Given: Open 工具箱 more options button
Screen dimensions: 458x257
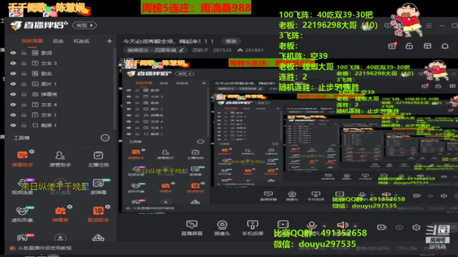Looking at the screenshot, I should [x=105, y=138].
